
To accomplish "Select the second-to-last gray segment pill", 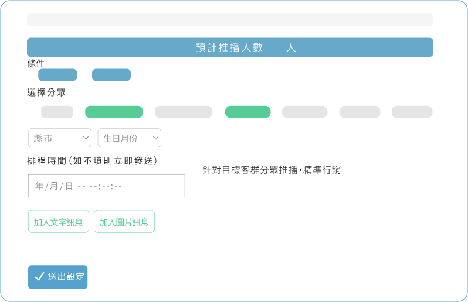I will click(360, 112).
